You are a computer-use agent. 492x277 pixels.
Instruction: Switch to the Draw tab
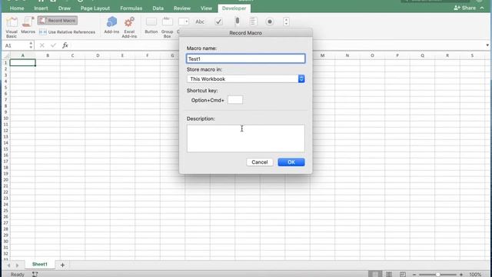65,8
